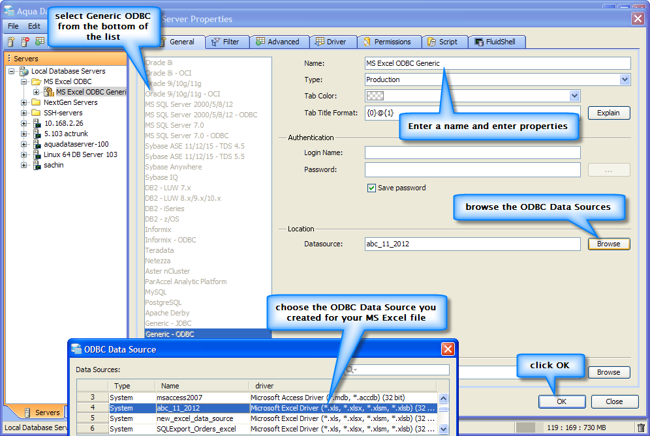Click the SSH-servers folder icon
This screenshot has width=650, height=436.
pyautogui.click(x=37, y=113)
